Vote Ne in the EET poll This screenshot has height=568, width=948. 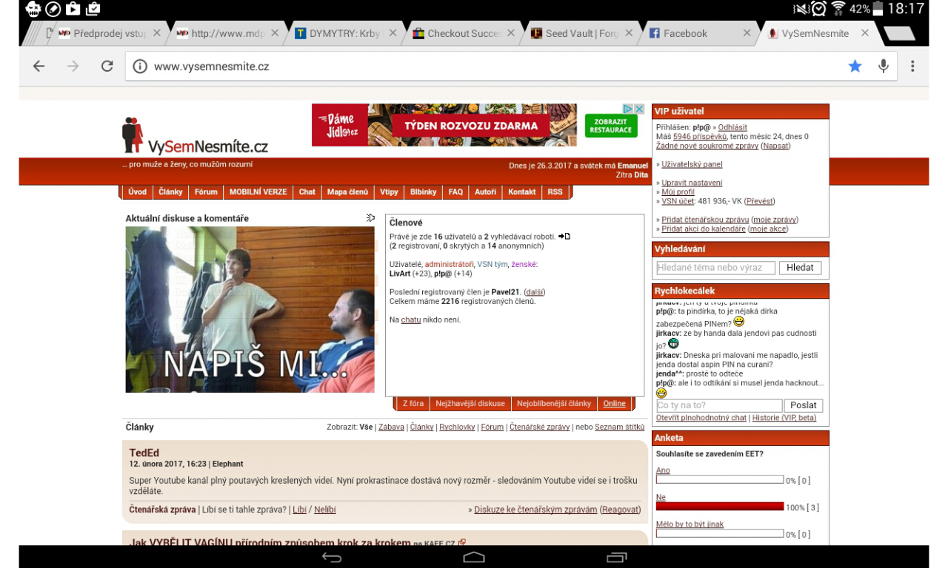click(661, 498)
